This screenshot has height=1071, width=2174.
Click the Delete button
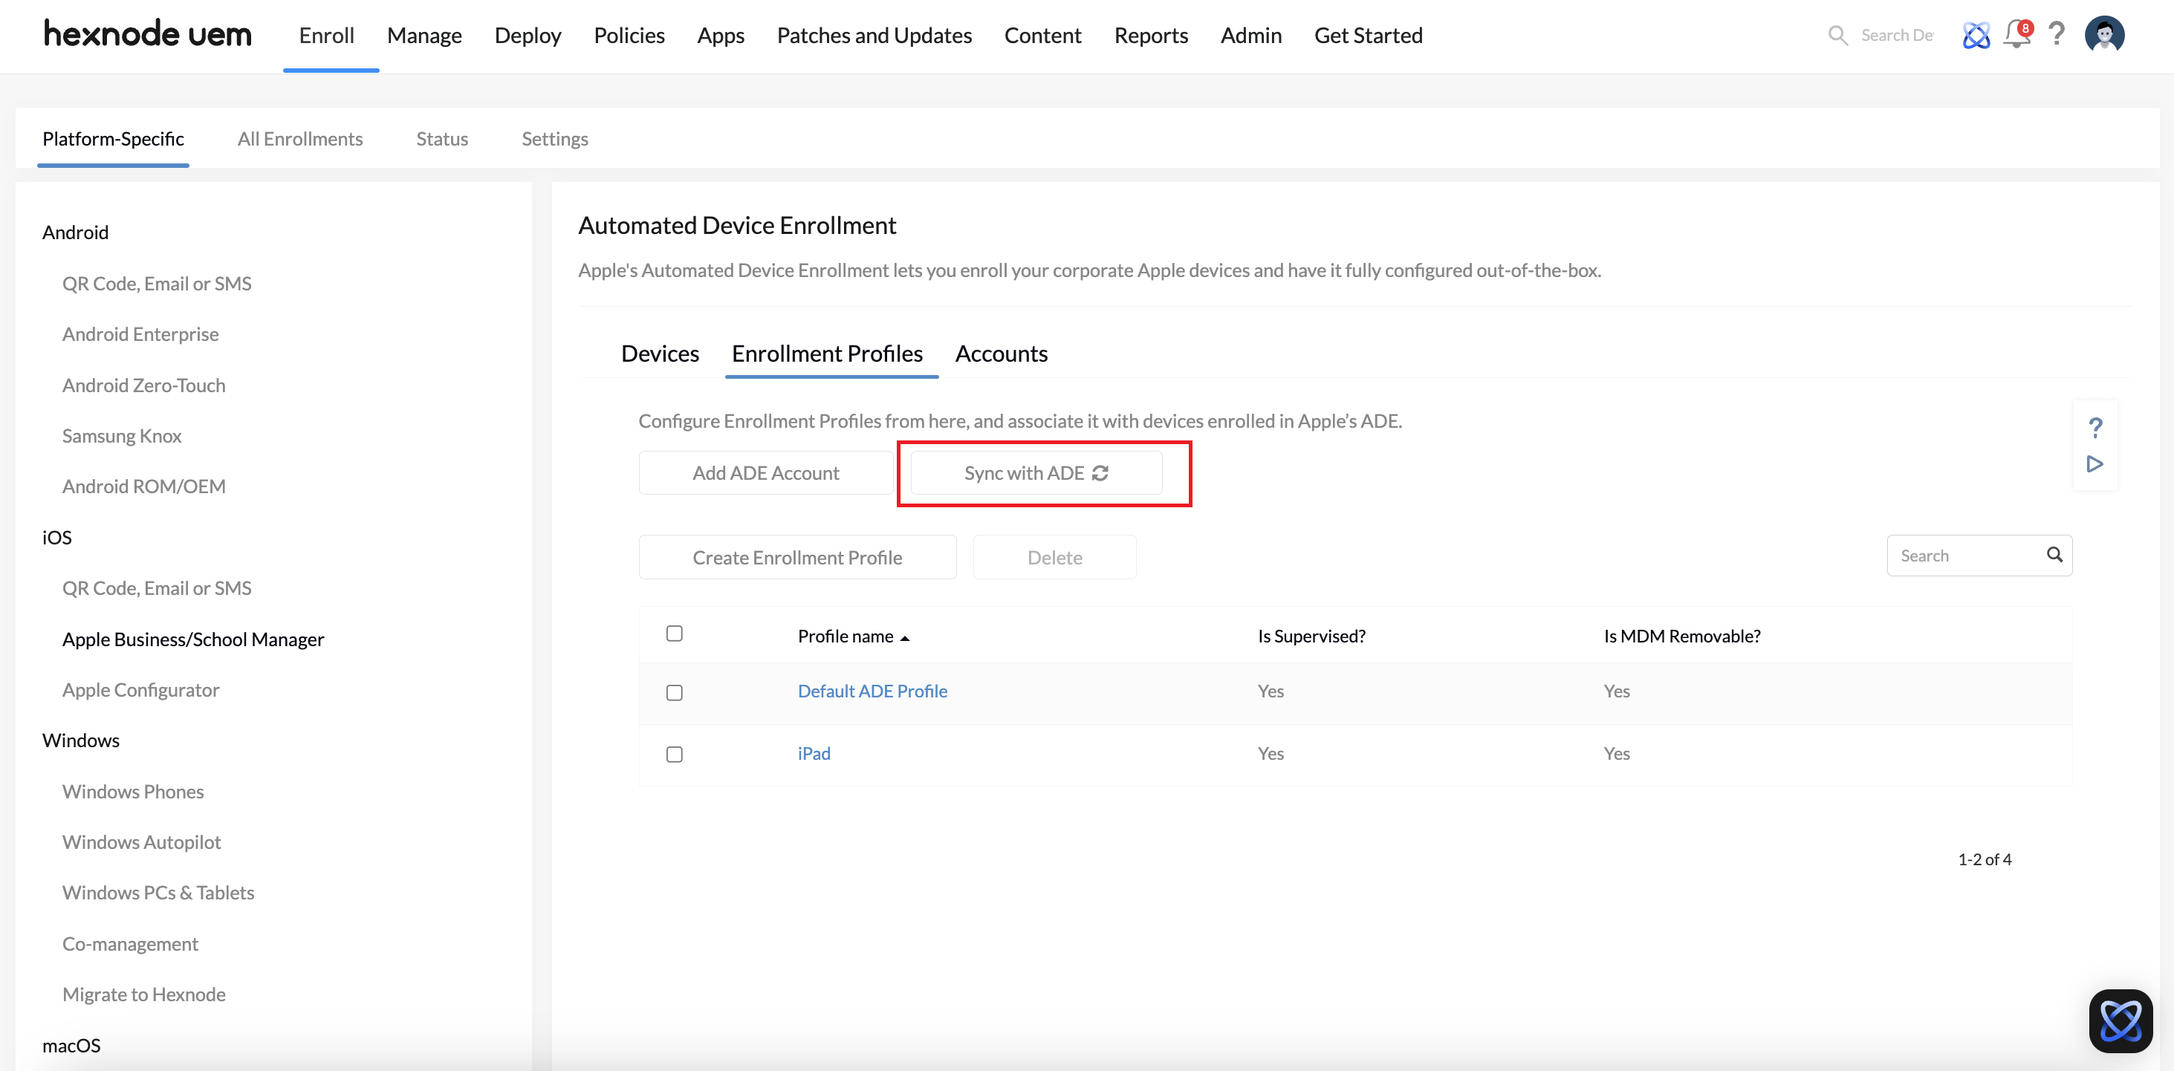pos(1054,558)
